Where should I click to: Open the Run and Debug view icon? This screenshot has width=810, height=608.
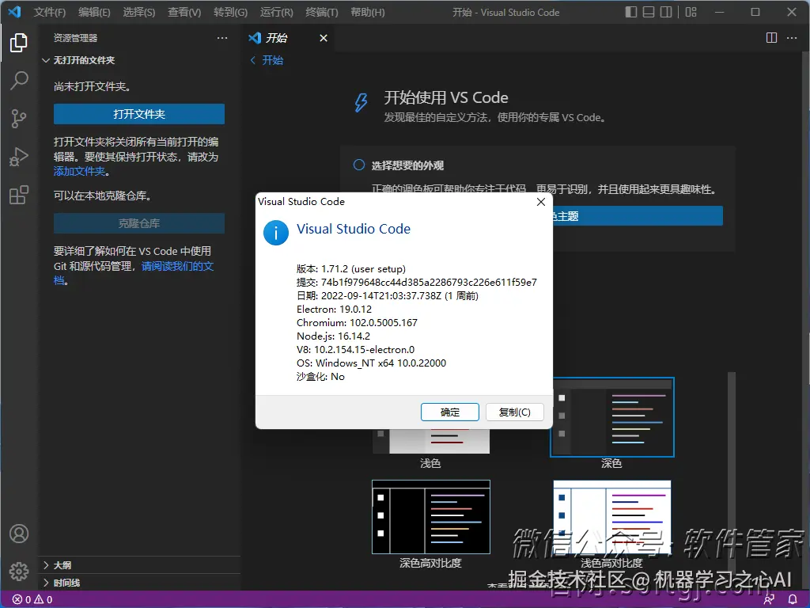(x=19, y=157)
